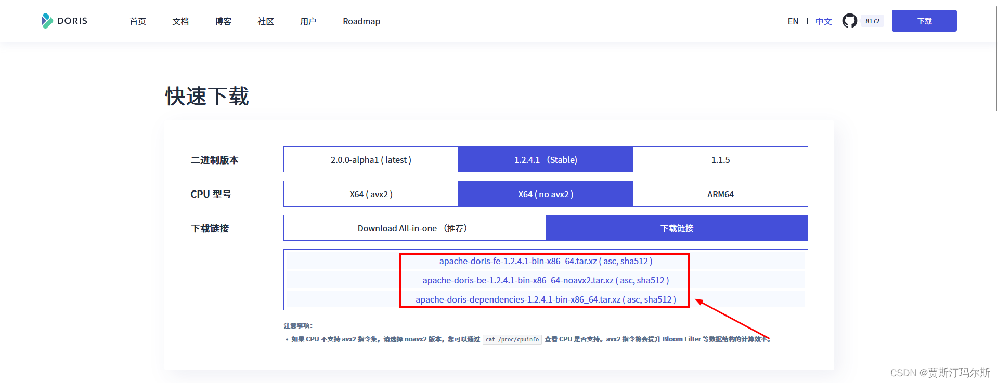Click the Doris logo icon
This screenshot has height=383, width=998.
tap(47, 21)
